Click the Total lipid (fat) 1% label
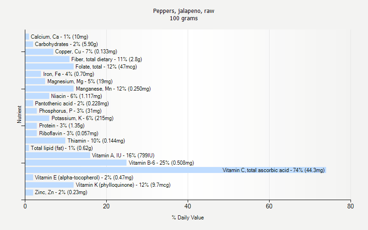The width and height of the screenshot is (368, 230). coord(62,148)
